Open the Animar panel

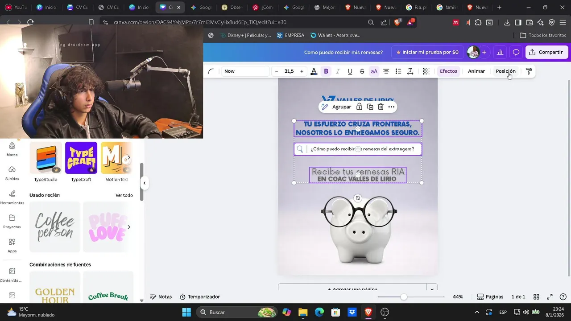click(x=476, y=71)
